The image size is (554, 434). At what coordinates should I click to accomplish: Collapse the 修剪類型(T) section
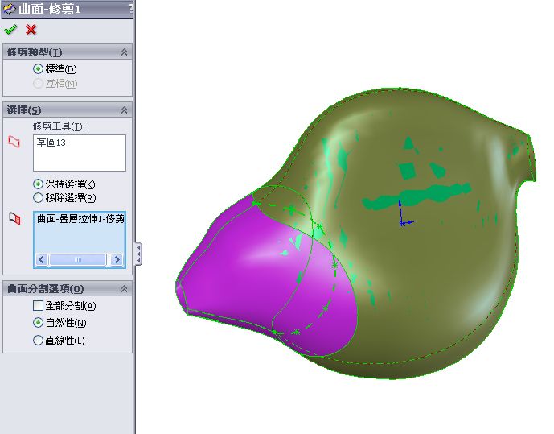point(124,52)
